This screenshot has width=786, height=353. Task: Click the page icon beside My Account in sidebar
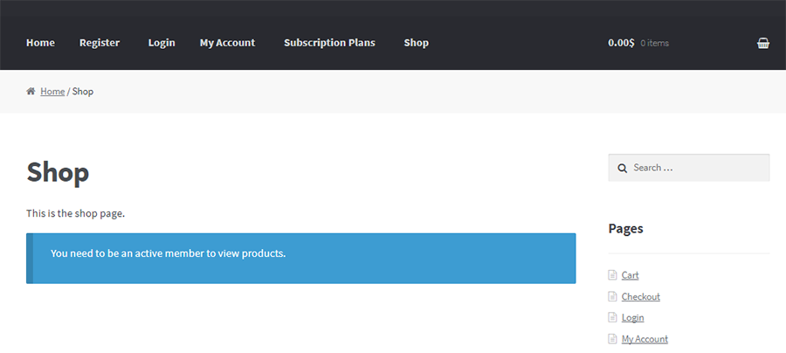(612, 339)
